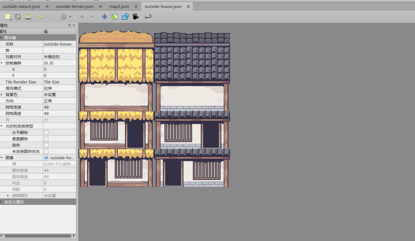
Task: Toggle dynamic wrapping of tiles
Action: pyautogui.click(x=148, y=17)
